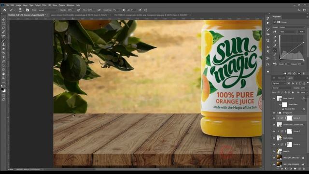This screenshot has height=174, width=309.
Task: Open the Filter menu
Action: [44, 5]
